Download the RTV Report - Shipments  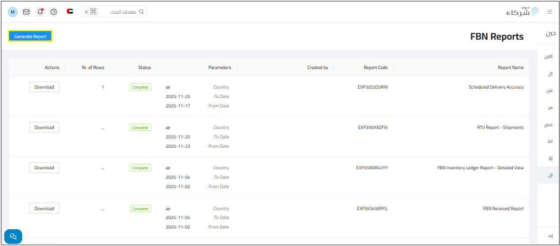44,127
